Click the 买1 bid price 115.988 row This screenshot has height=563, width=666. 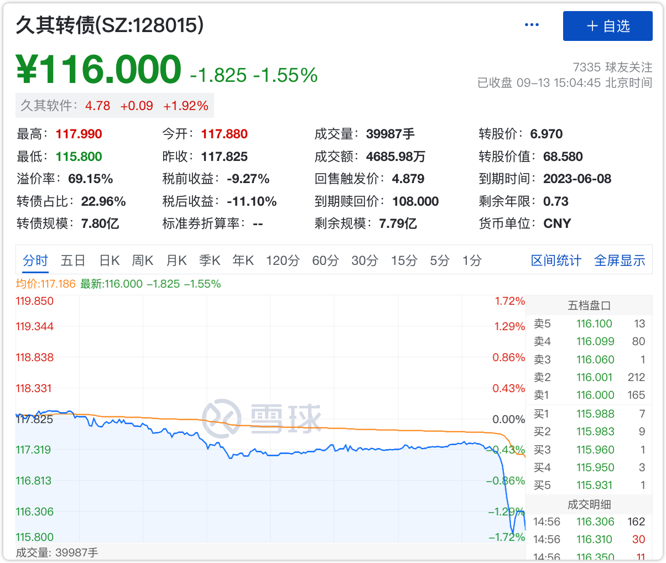click(589, 414)
